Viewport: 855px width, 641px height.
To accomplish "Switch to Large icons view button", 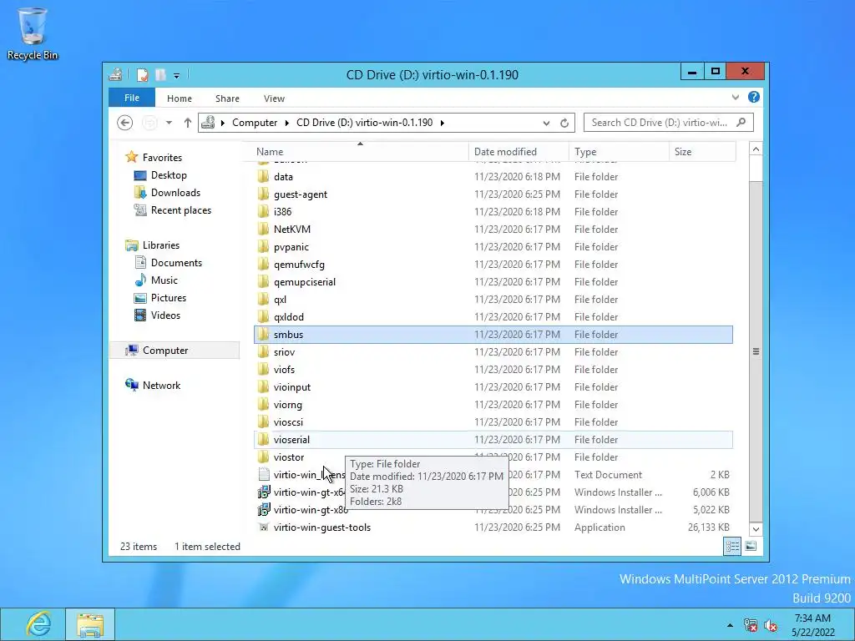I will point(751,546).
